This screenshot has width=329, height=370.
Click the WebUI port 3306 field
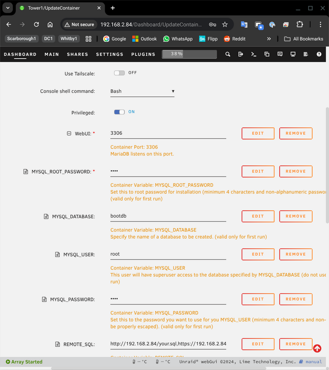168,133
